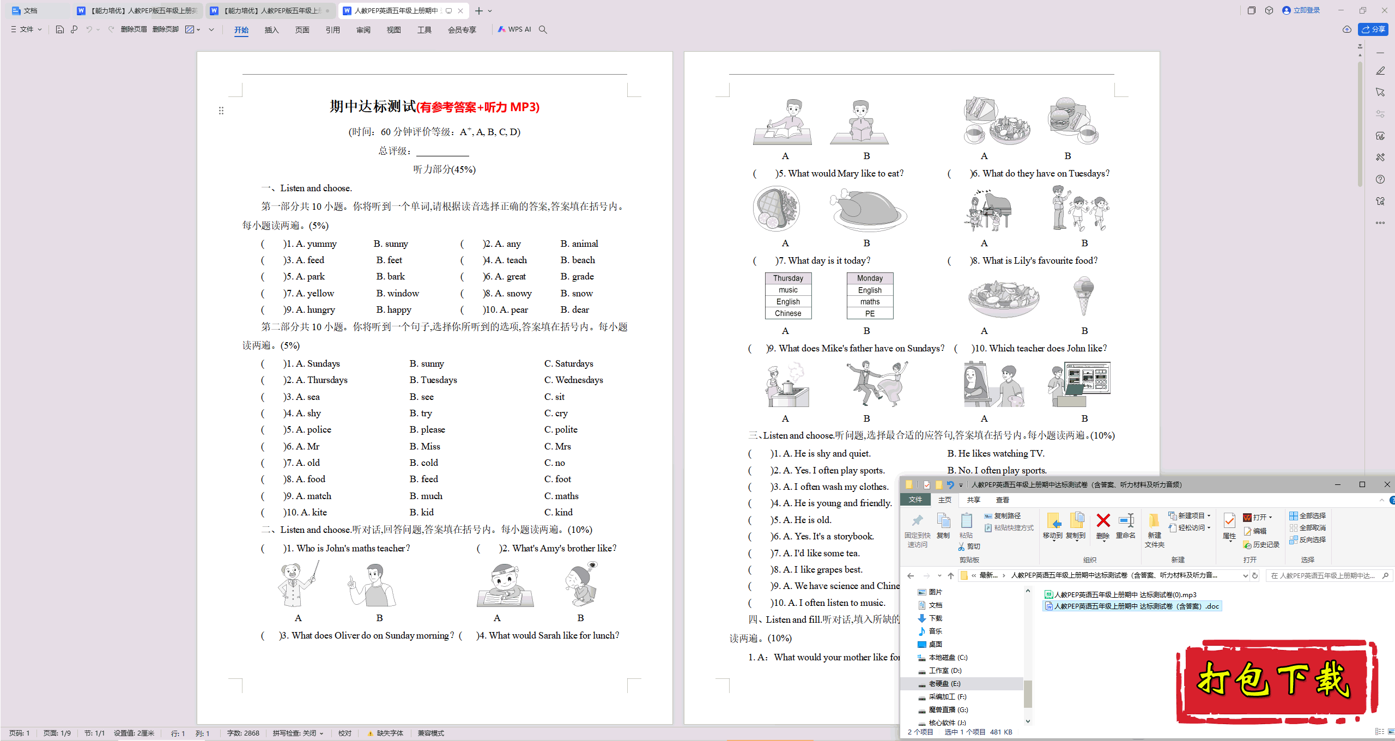This screenshot has height=741, width=1395.
Task: Open the 会员专享 ribbon tab
Action: click(x=462, y=30)
